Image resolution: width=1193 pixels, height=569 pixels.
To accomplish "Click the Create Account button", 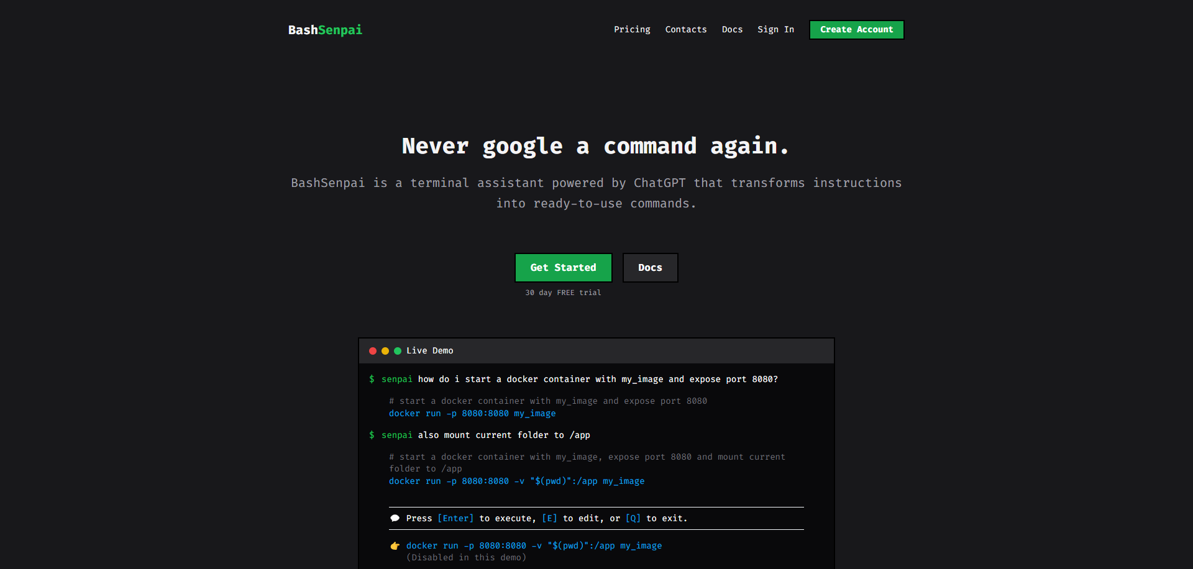I will click(856, 29).
